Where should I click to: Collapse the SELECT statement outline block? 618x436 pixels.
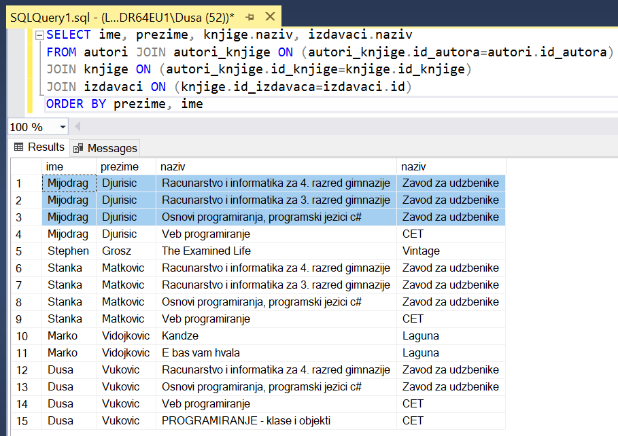(x=39, y=35)
